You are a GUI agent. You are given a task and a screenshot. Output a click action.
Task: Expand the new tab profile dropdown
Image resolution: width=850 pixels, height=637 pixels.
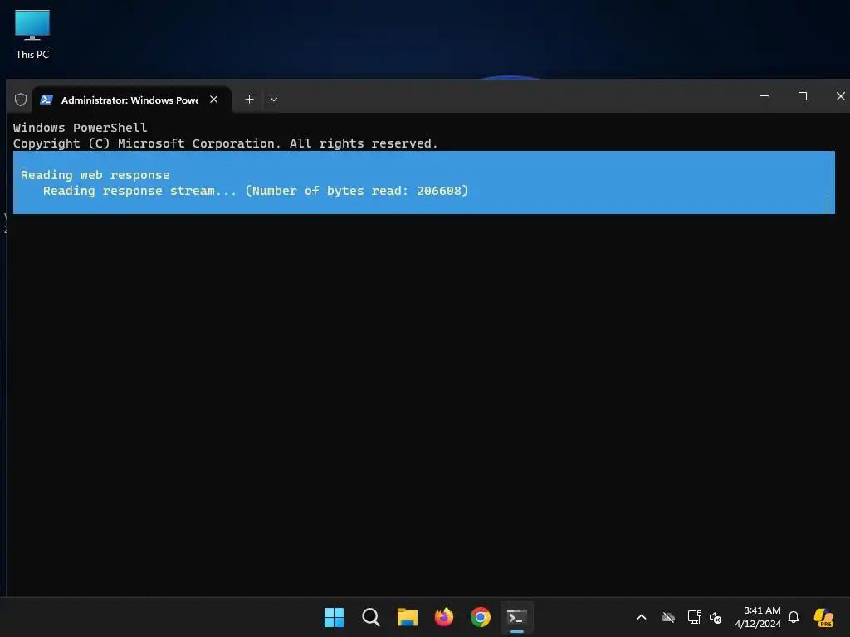click(274, 100)
